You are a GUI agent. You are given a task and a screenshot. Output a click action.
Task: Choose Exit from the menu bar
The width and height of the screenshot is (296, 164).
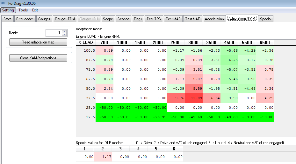35,10
